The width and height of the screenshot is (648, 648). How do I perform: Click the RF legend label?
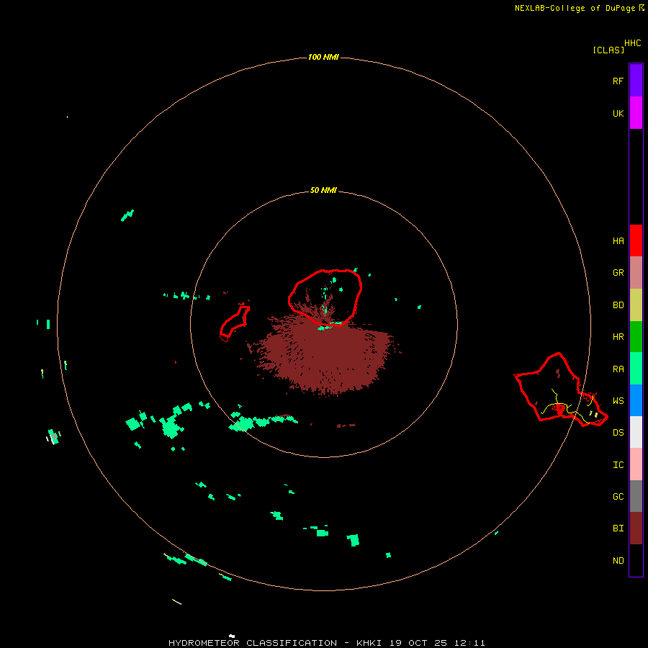tap(618, 81)
